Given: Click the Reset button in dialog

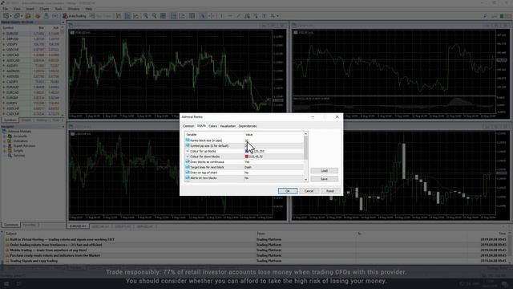Looking at the screenshot, I should pos(330,191).
